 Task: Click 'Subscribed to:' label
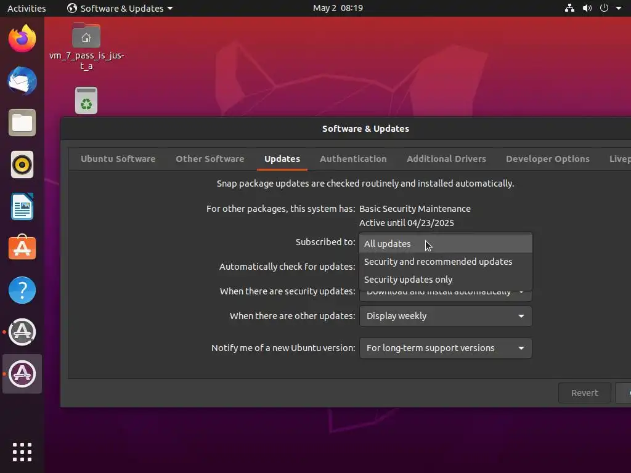(x=325, y=242)
